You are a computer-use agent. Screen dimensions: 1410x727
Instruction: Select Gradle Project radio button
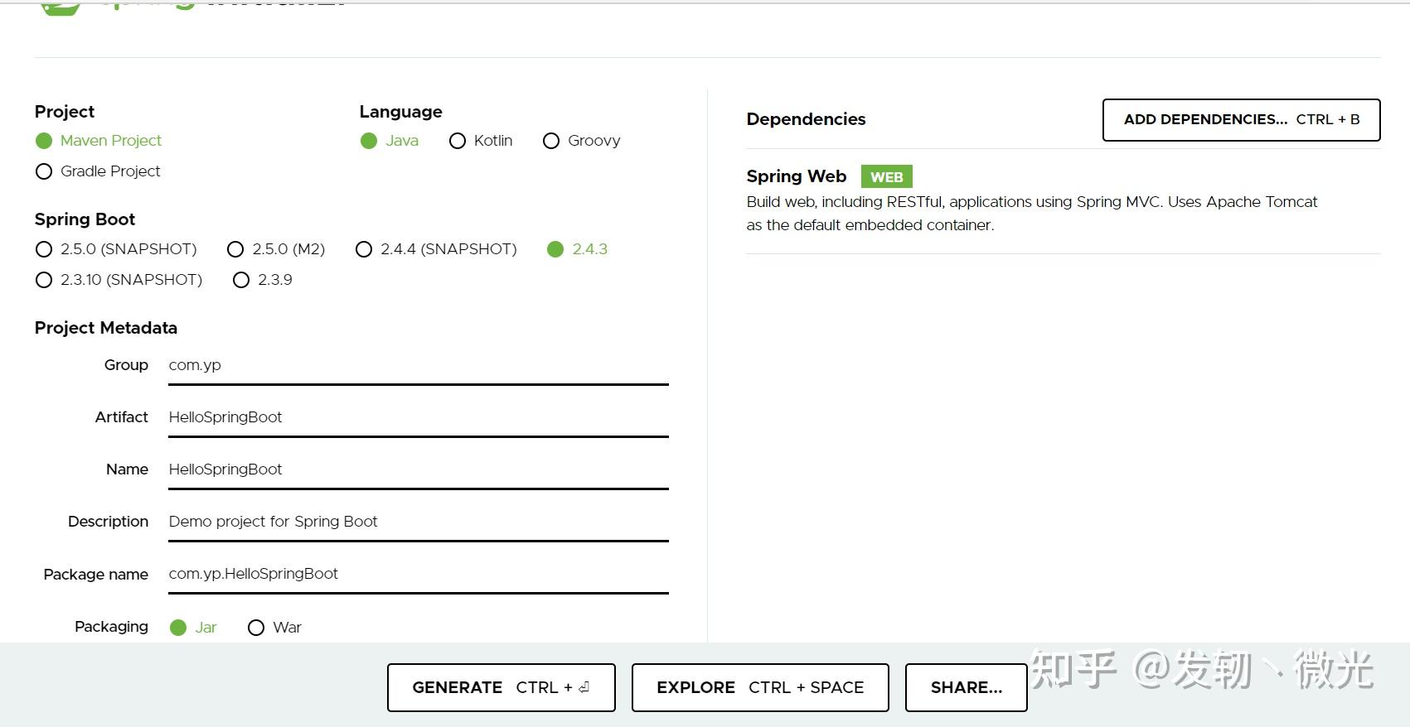point(44,171)
